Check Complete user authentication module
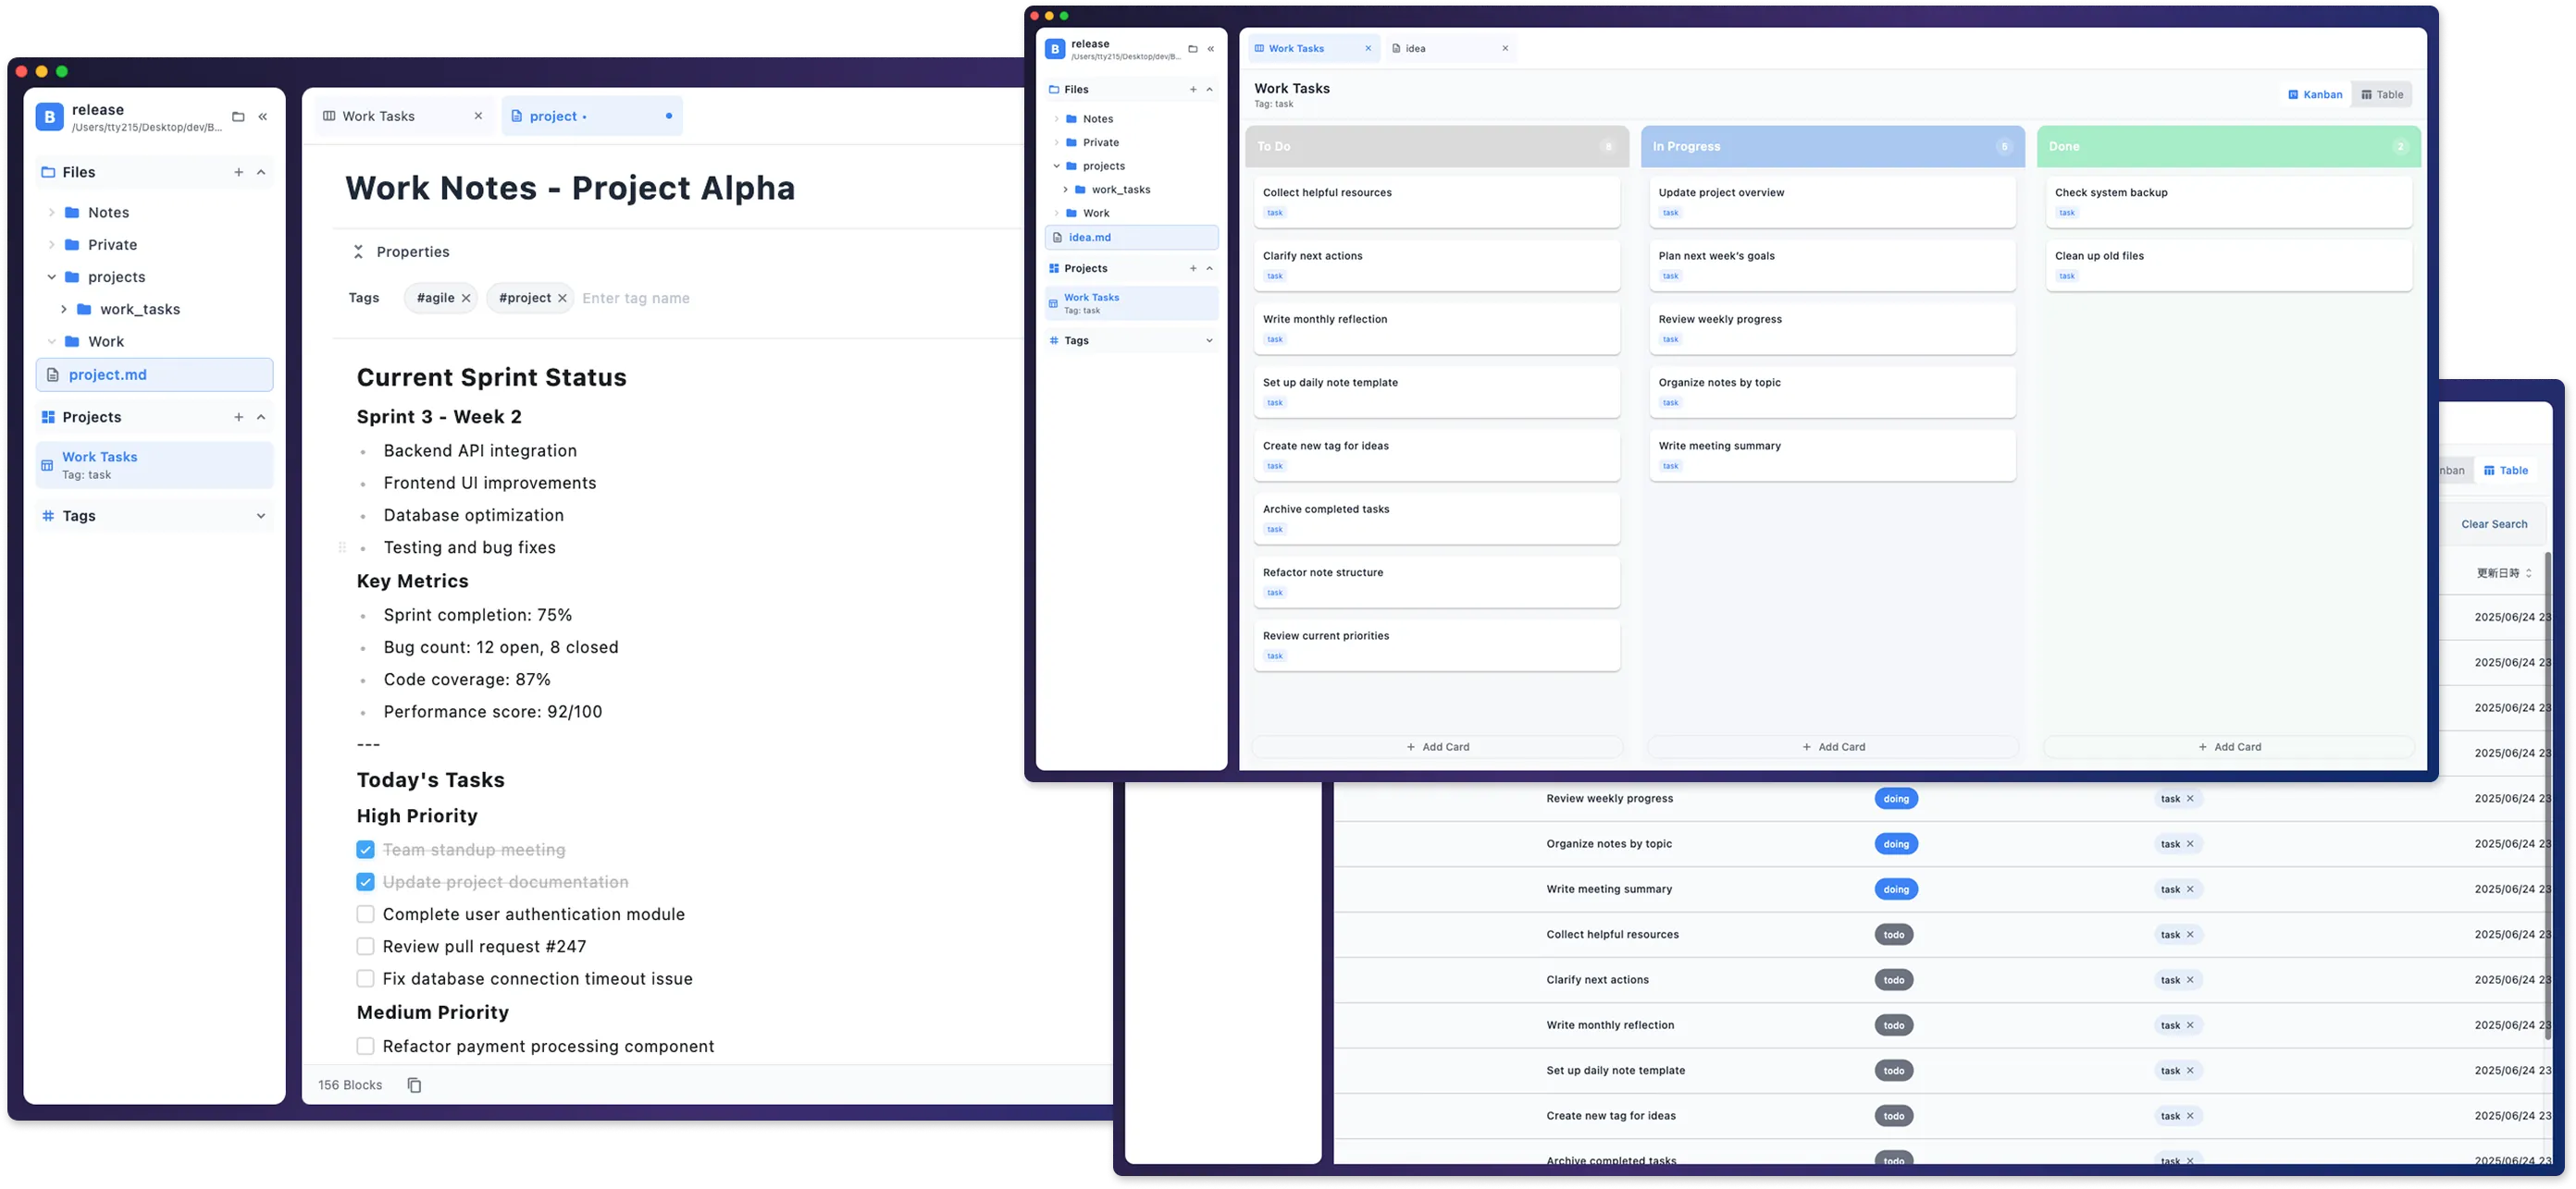This screenshot has width=2576, height=1189. (x=365, y=914)
